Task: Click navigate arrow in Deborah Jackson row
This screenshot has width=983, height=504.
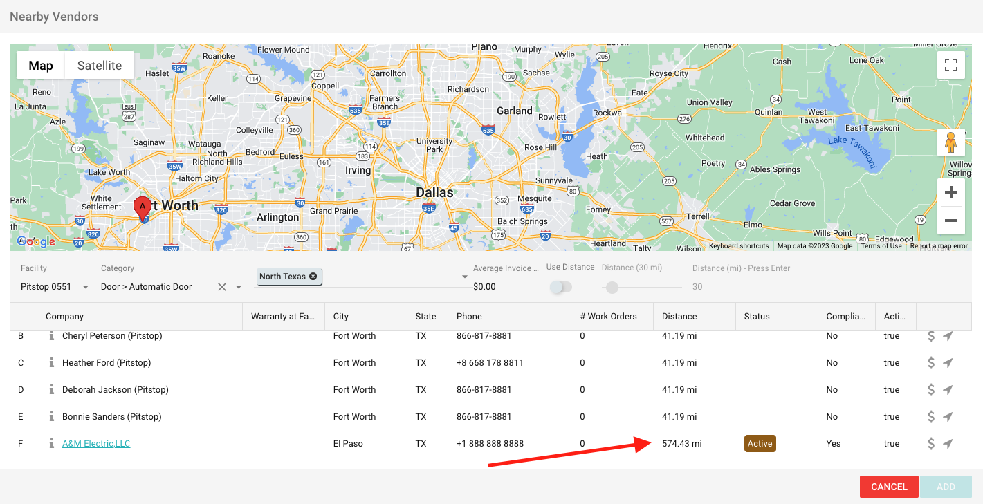Action: 948,389
